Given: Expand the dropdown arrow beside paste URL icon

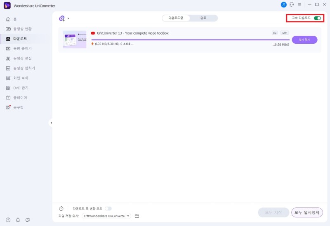Looking at the screenshot, I should [68, 18].
